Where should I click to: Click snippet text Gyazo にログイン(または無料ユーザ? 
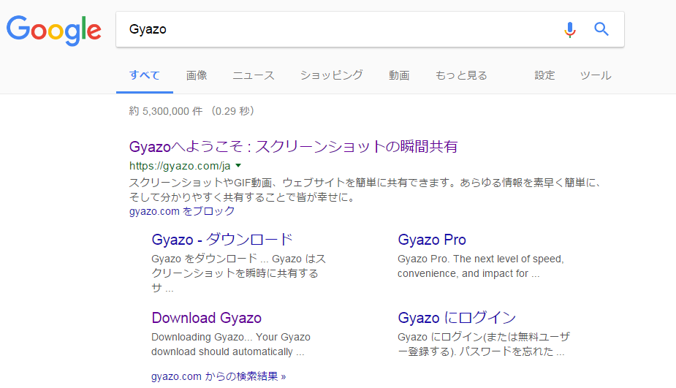[484, 344]
